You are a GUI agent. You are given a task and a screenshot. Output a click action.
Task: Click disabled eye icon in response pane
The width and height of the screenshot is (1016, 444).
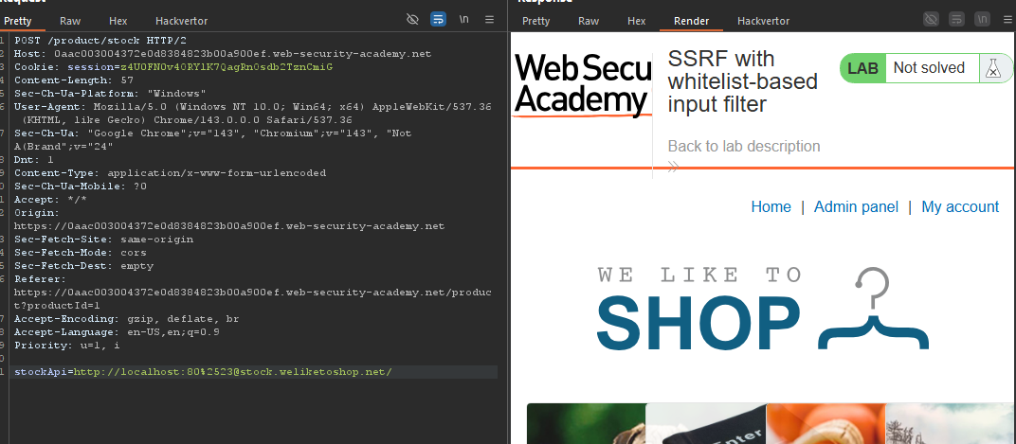click(x=931, y=20)
